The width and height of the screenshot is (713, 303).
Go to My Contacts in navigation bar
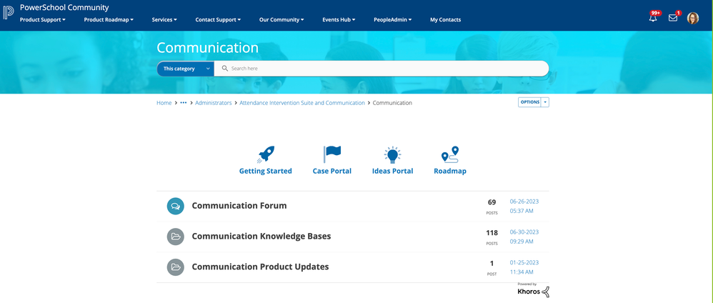pos(445,20)
